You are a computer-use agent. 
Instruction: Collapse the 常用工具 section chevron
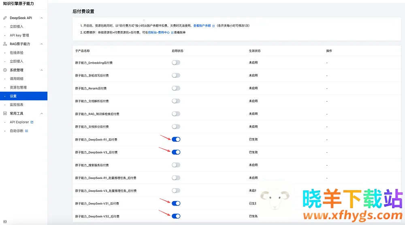point(42,113)
